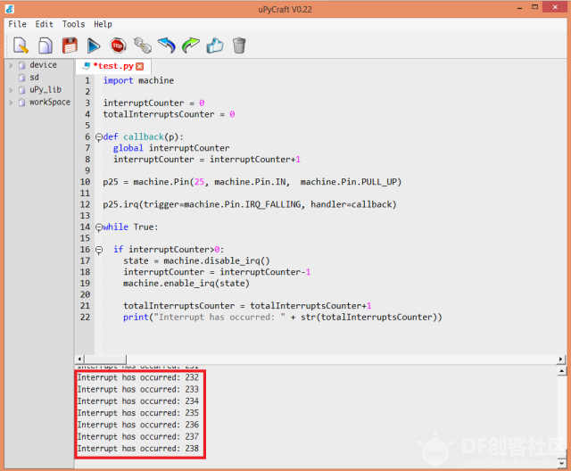Image resolution: width=571 pixels, height=471 pixels.
Task: Click editor horizontal scrollbar right arrow
Action: point(561,359)
